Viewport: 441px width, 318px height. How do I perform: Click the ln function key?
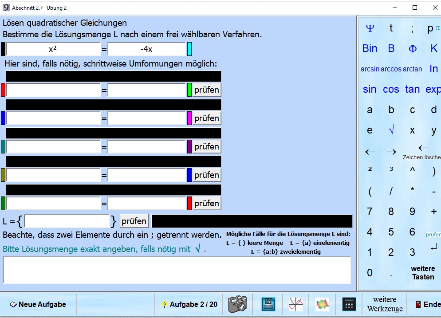coord(433,69)
